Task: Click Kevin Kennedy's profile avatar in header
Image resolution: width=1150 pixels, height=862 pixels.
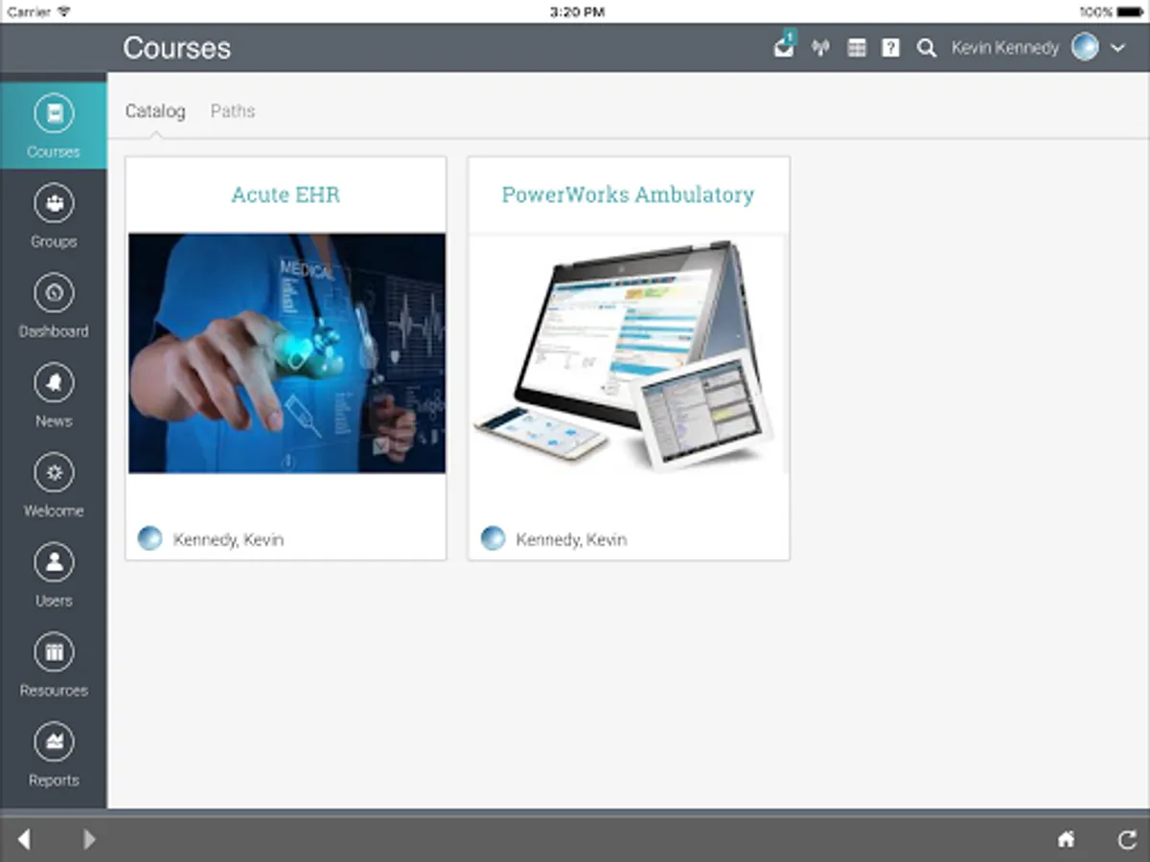Action: (1085, 47)
